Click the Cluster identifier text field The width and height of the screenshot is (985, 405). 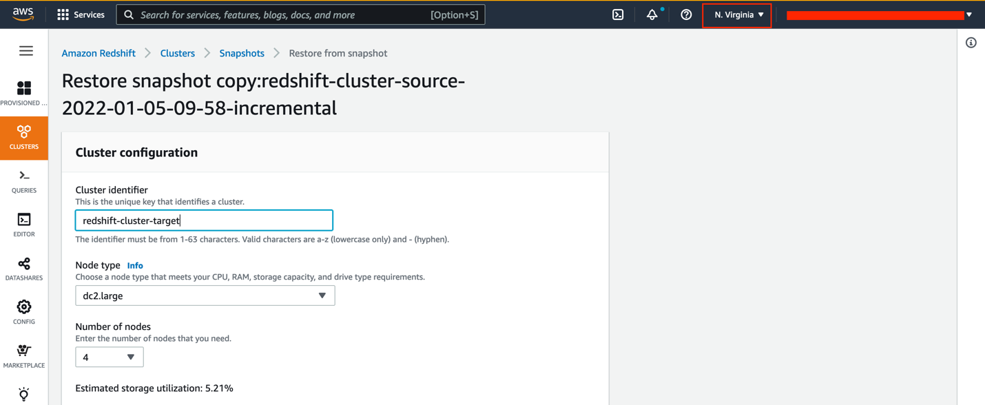[x=204, y=220]
